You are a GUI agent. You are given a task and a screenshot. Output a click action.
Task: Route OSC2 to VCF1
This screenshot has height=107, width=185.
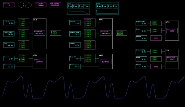118,32
